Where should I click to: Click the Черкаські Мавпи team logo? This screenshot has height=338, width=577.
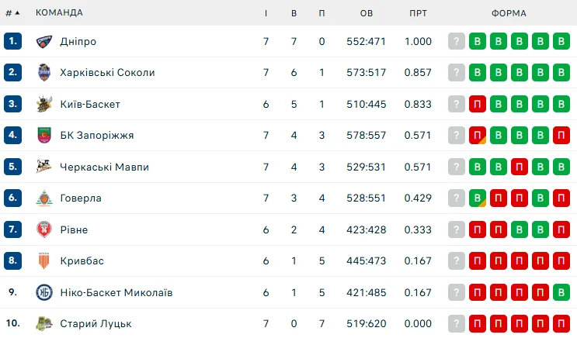point(43,167)
